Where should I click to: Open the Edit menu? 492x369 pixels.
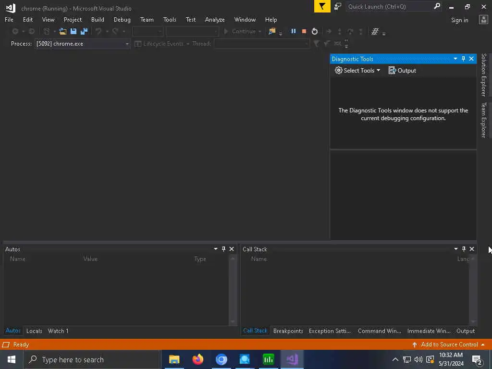click(x=28, y=19)
